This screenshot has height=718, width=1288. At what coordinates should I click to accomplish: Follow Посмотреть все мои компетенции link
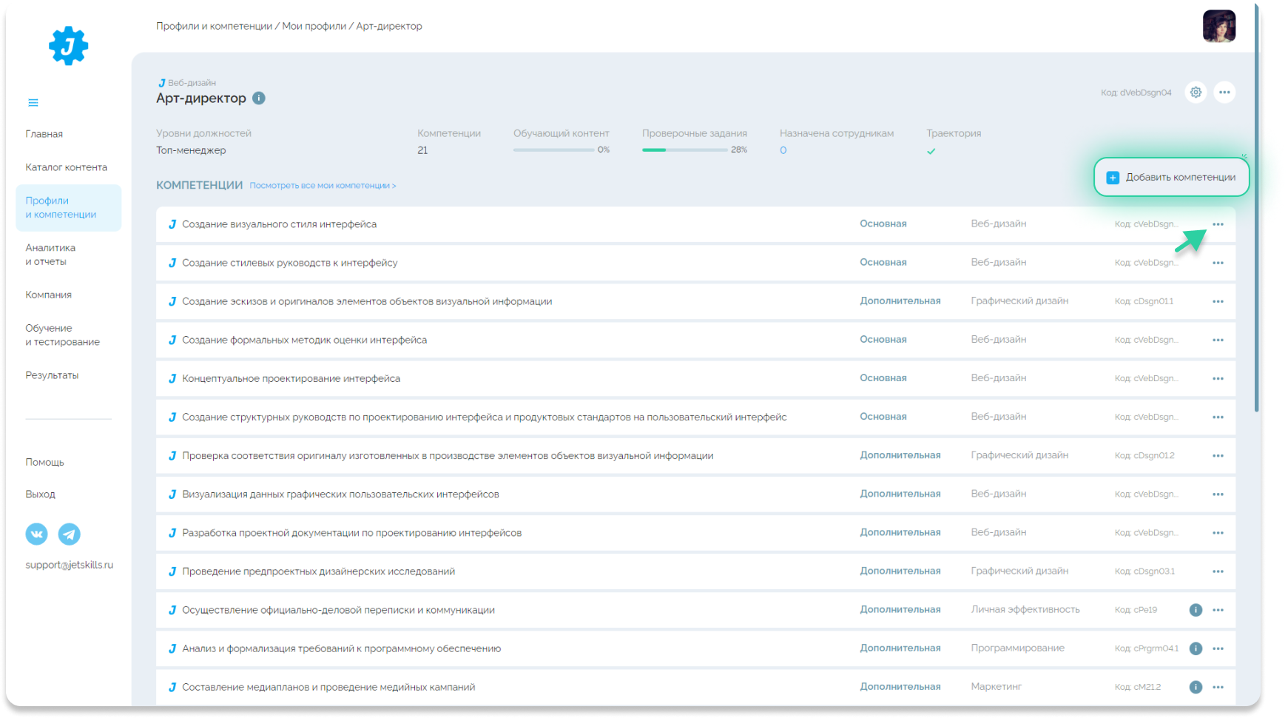point(323,186)
